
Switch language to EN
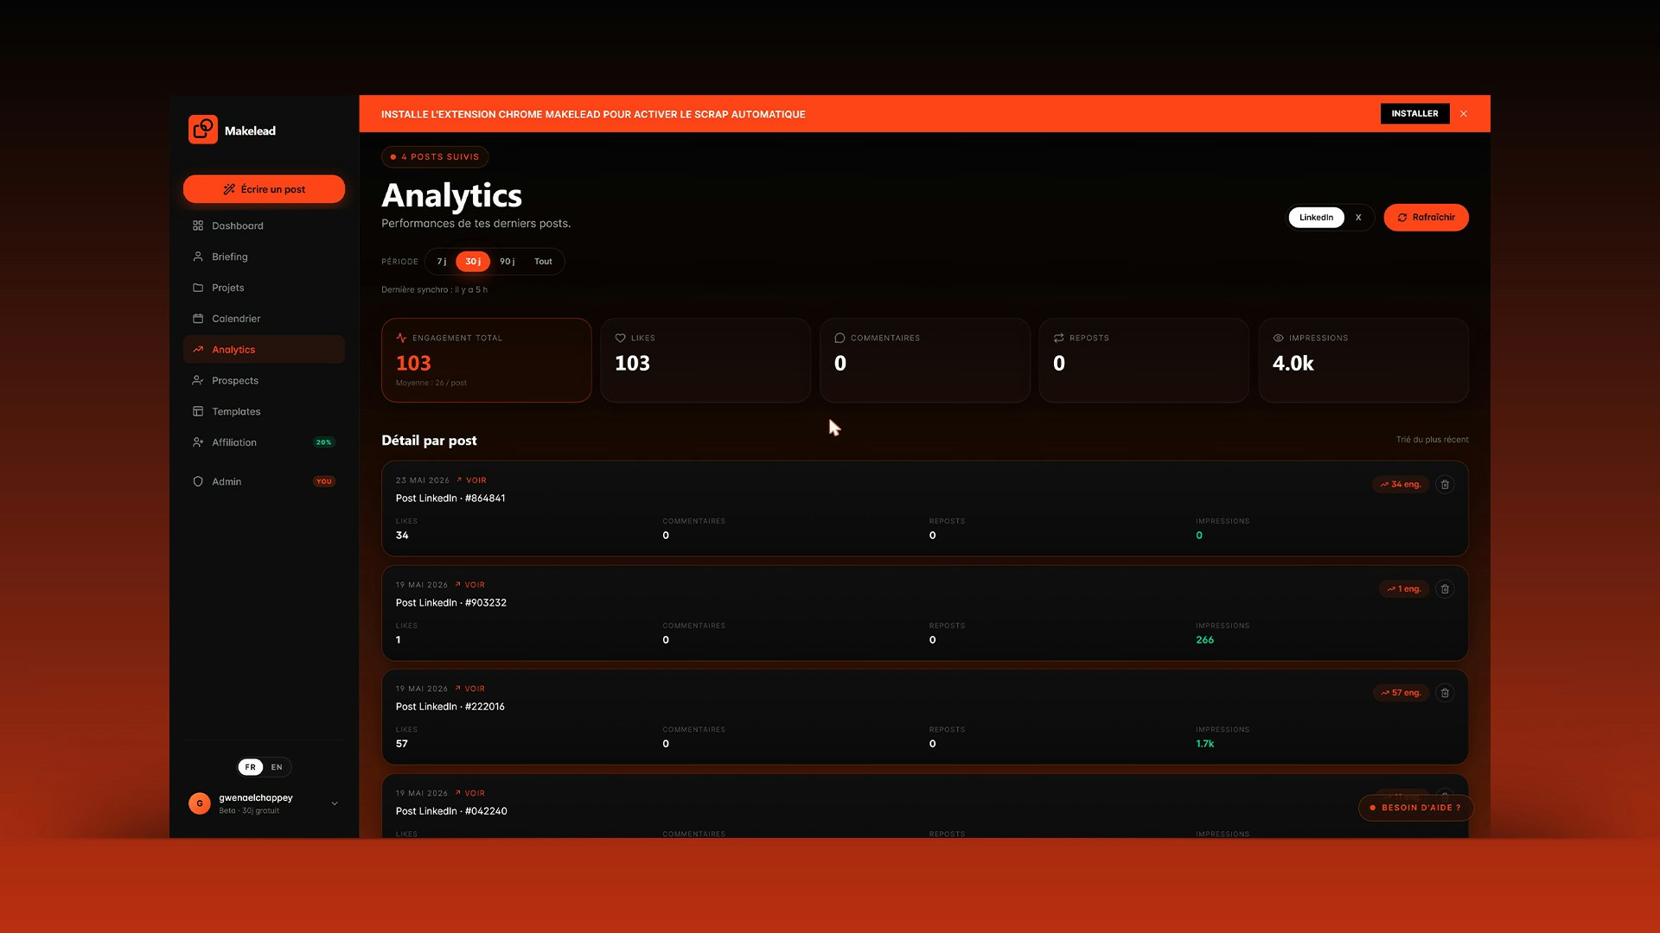(277, 767)
